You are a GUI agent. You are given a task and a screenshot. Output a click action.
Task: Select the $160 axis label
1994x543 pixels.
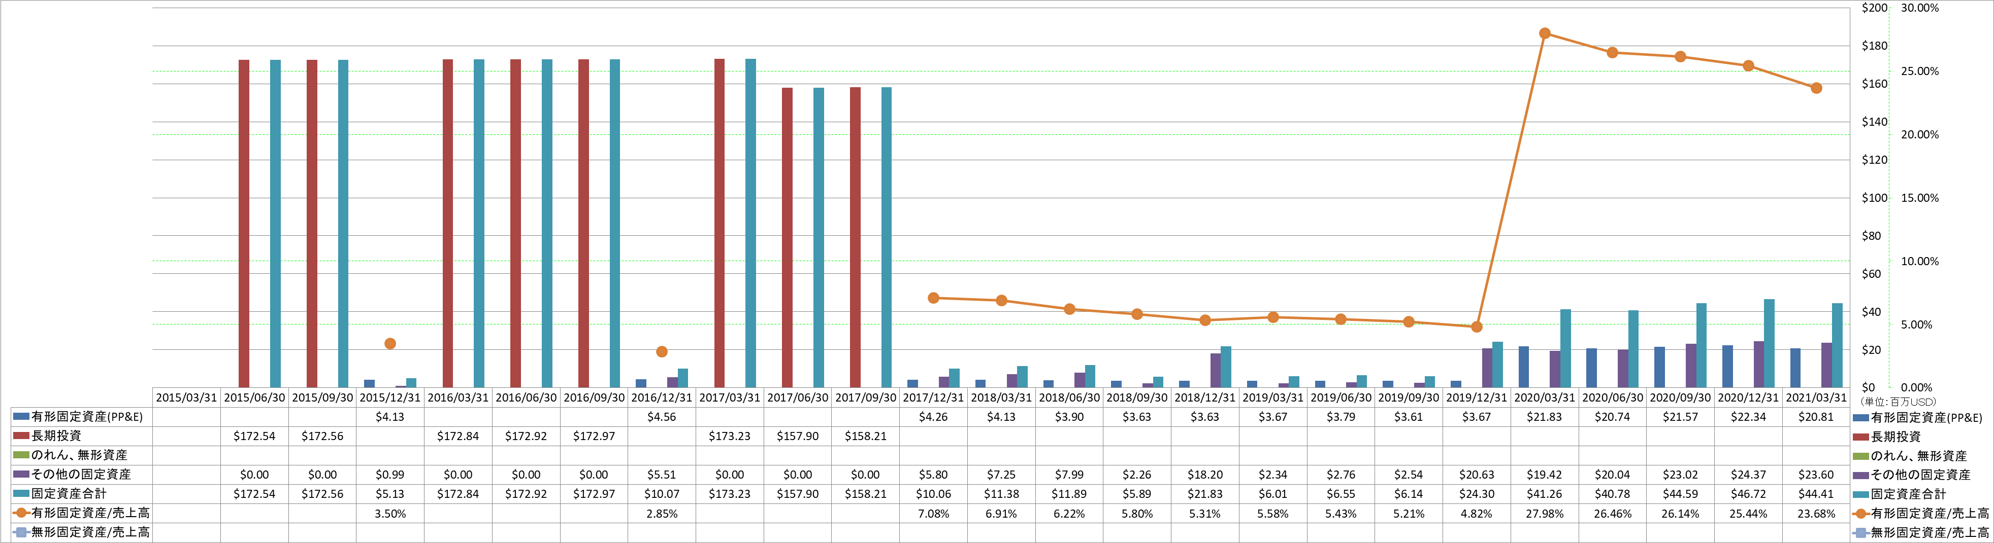(x=1874, y=84)
